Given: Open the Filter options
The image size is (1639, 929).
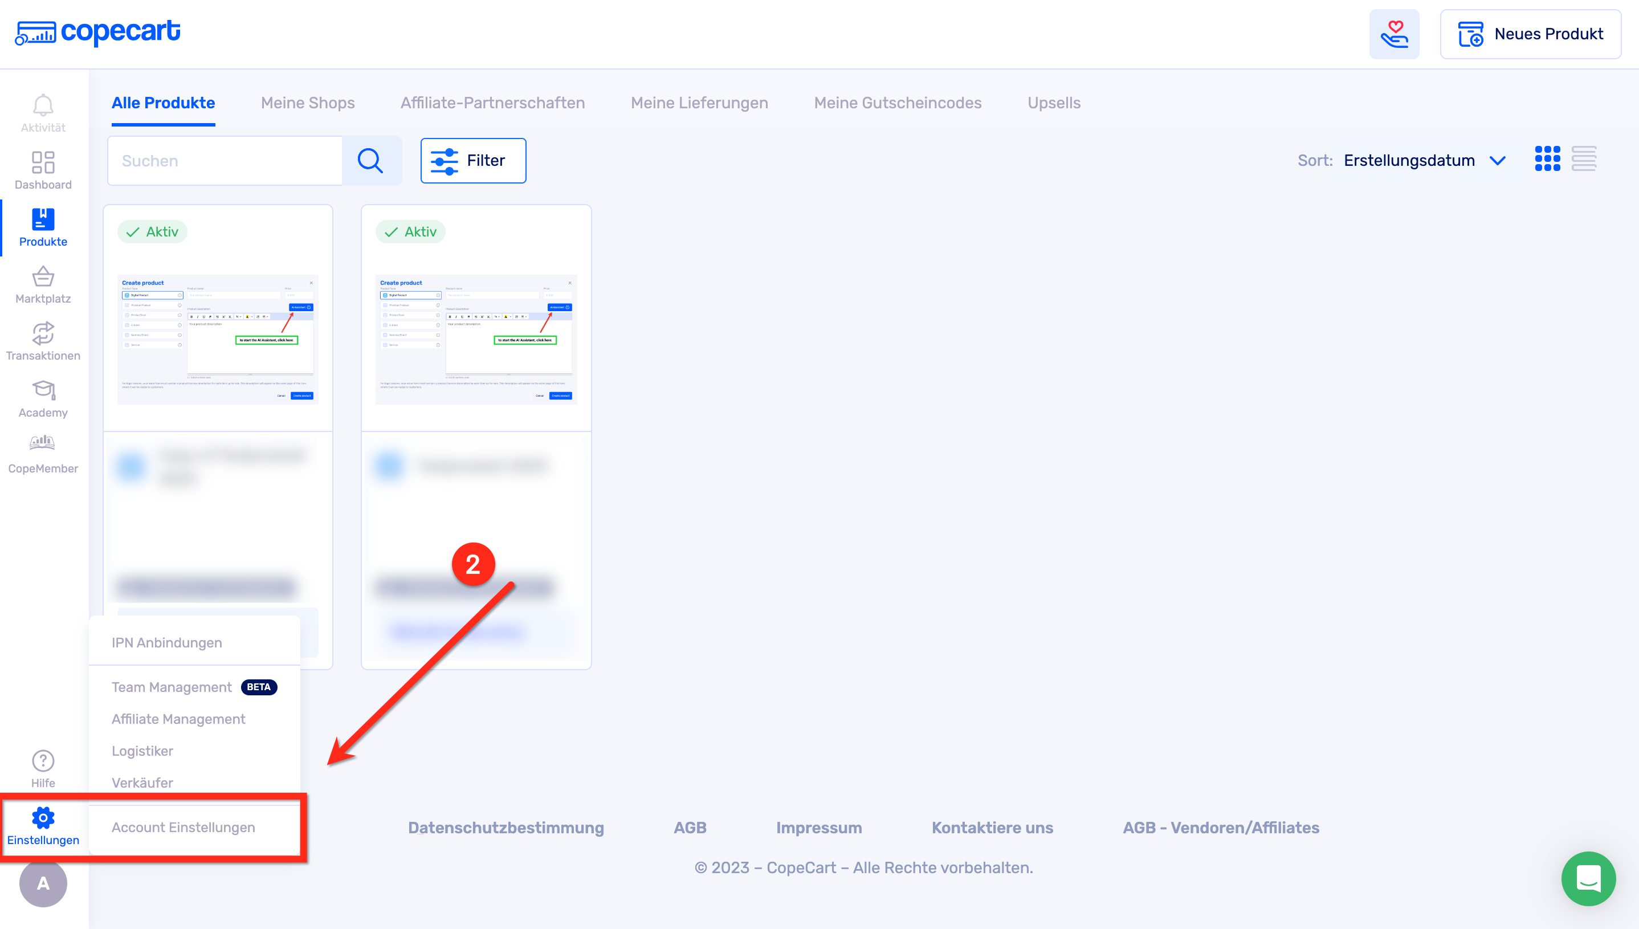Looking at the screenshot, I should (x=473, y=160).
